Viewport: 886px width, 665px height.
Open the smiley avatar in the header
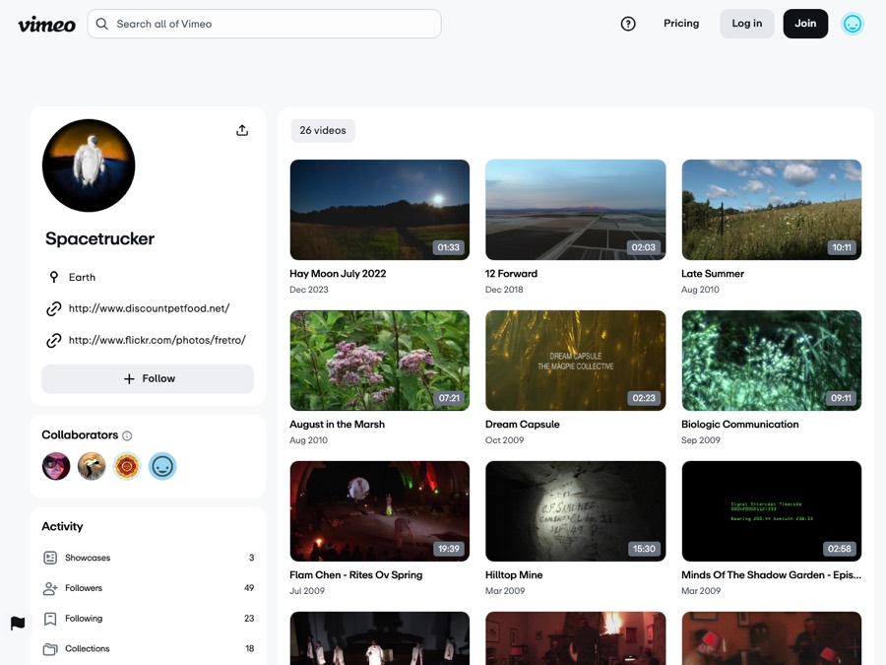pos(853,24)
